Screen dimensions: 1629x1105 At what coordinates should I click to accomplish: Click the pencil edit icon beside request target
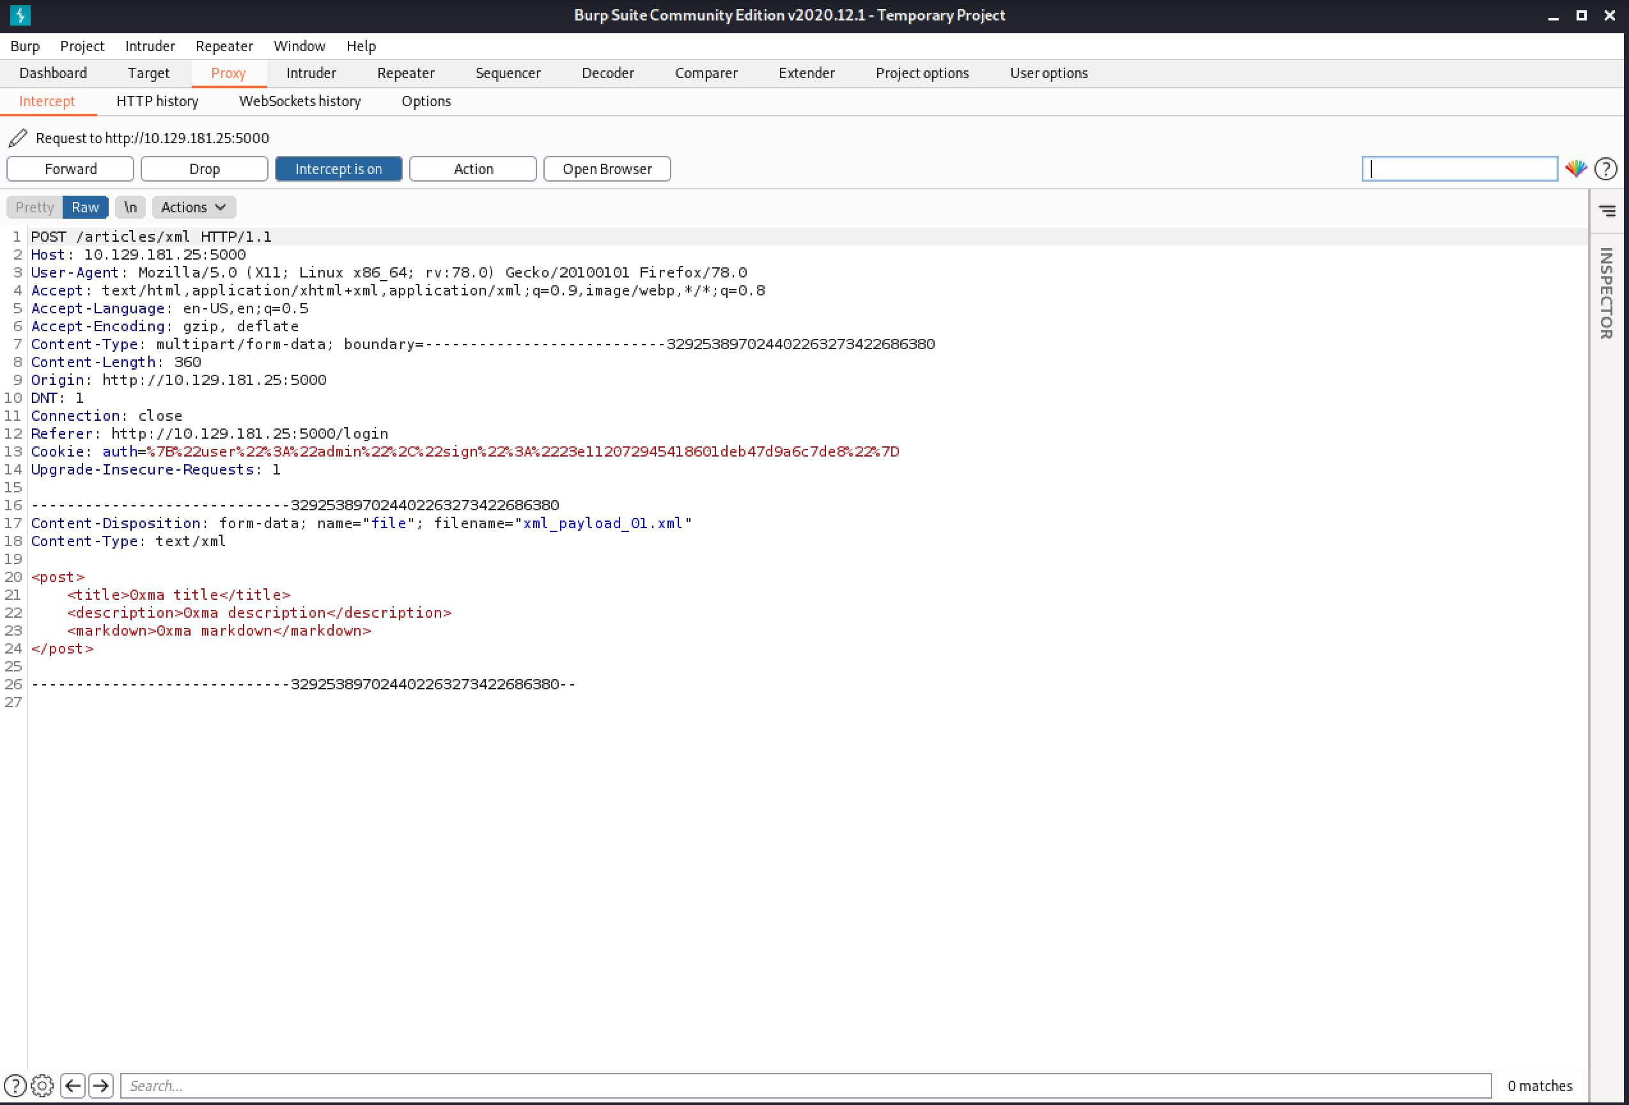(17, 138)
